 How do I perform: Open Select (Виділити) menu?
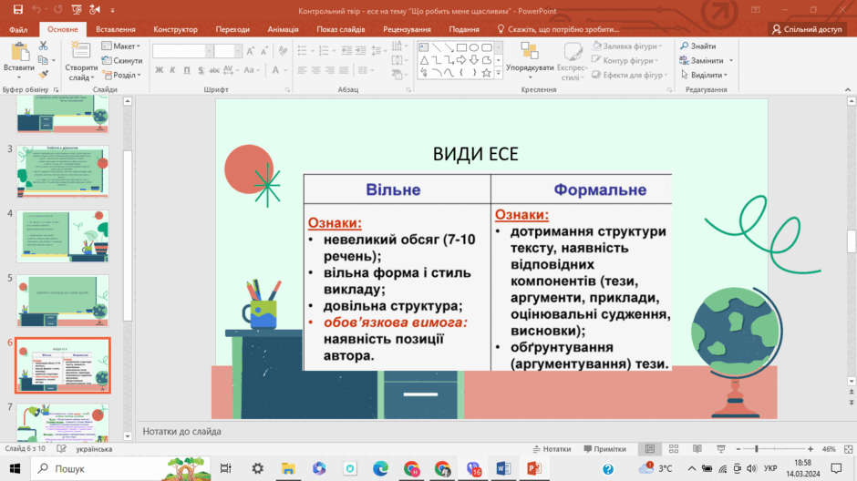tap(704, 75)
